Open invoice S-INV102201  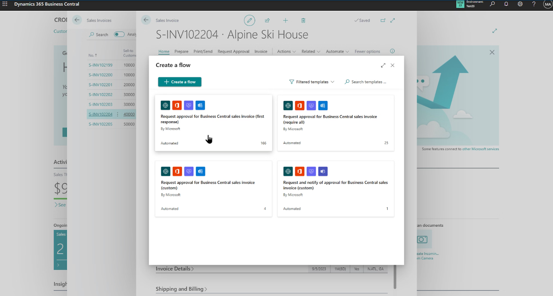pos(101,85)
